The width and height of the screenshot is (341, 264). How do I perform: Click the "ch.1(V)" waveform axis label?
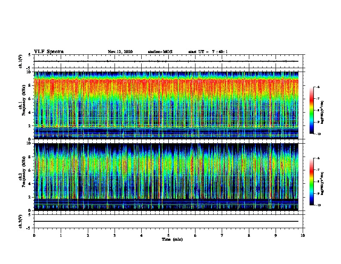pyautogui.click(x=20, y=61)
